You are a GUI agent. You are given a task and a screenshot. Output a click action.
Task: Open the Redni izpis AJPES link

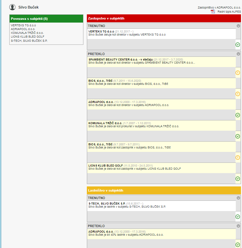click(x=229, y=12)
